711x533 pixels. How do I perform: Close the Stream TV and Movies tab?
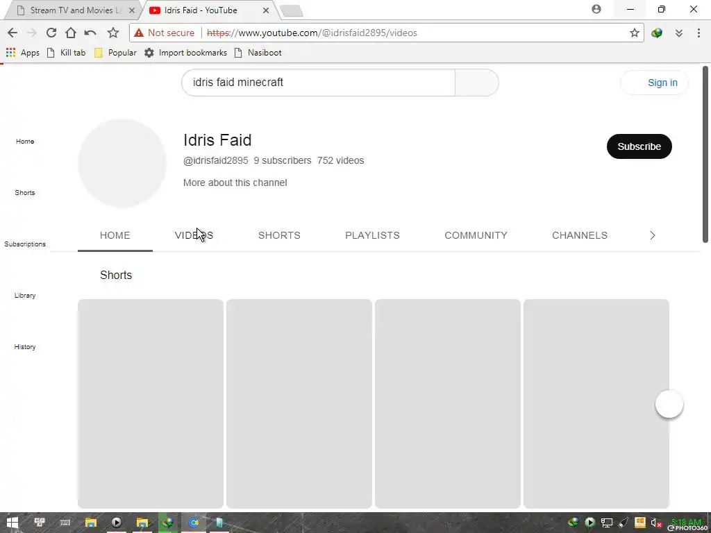tap(131, 10)
